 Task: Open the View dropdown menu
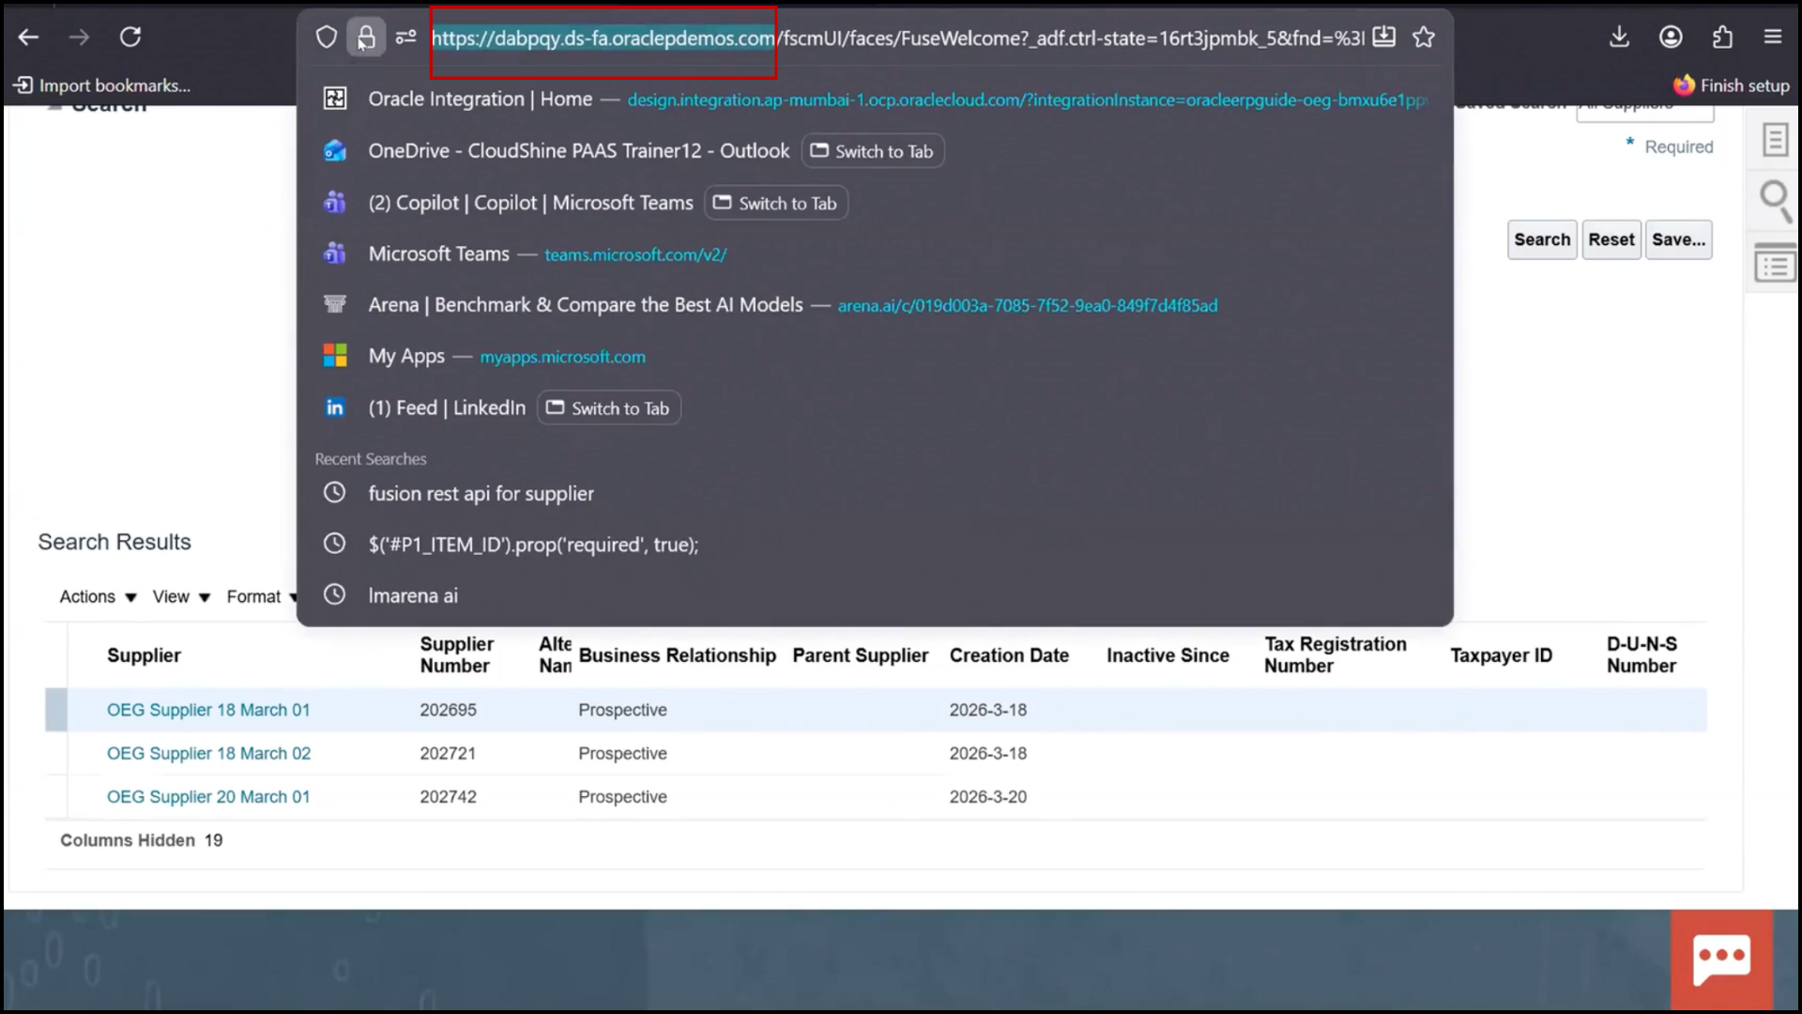(x=181, y=597)
